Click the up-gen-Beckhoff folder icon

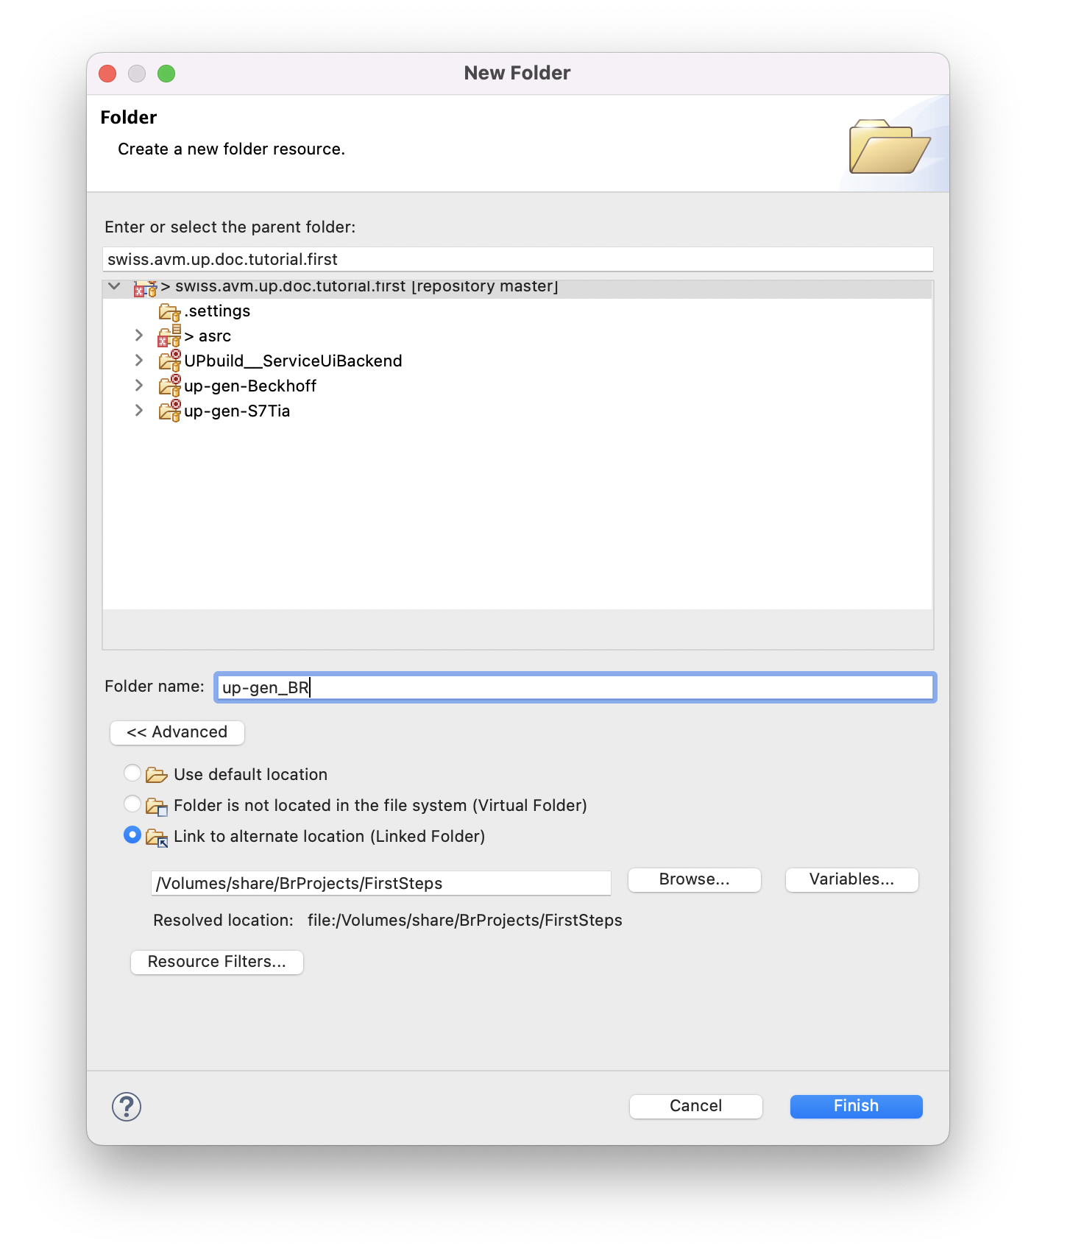tap(170, 386)
